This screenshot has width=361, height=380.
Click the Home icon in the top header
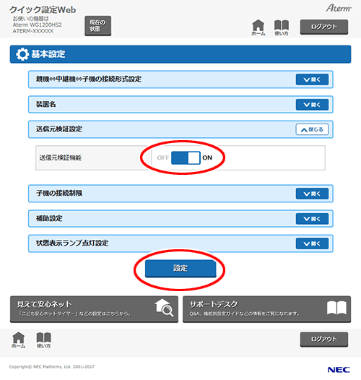258,27
